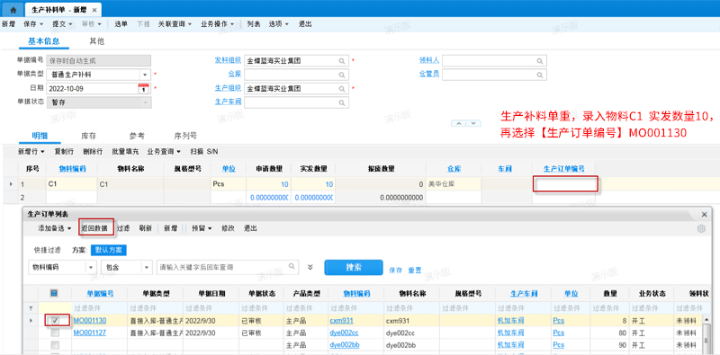Click the 仓管员 field search icon

[540, 75]
